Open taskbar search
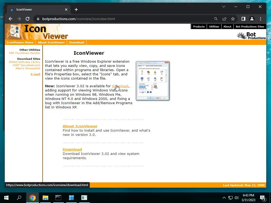 pyautogui.click(x=19, y=198)
